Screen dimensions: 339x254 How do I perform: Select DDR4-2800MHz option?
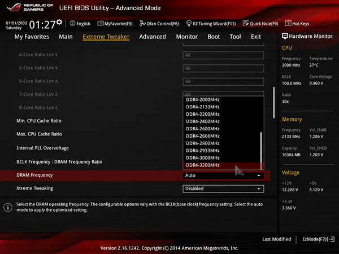coord(221,143)
